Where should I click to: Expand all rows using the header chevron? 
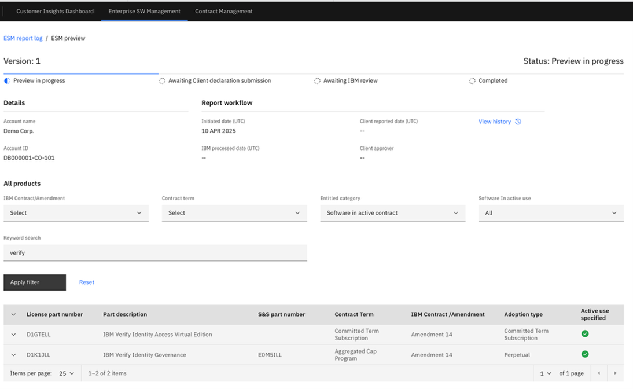click(x=13, y=314)
